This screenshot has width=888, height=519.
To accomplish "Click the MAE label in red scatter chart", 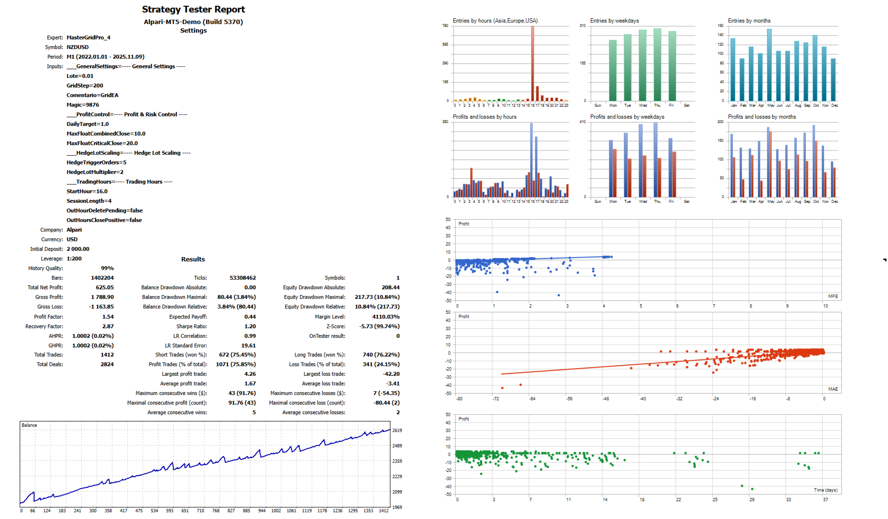I will [x=833, y=389].
